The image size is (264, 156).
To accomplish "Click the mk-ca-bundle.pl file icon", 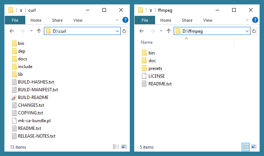I will point(14,121).
